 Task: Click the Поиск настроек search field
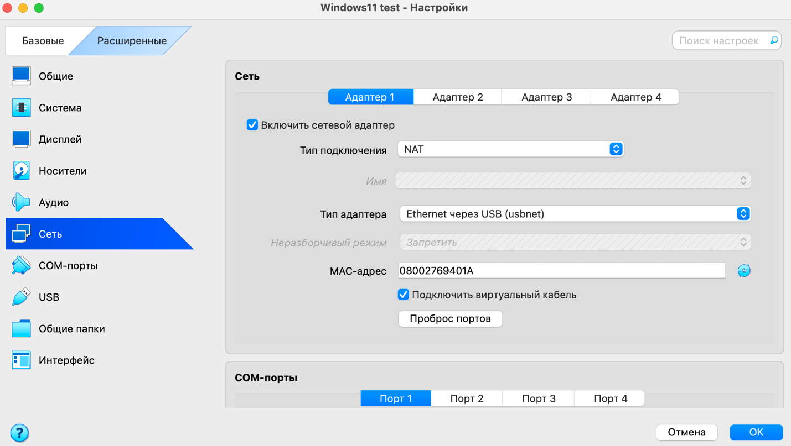pyautogui.click(x=720, y=41)
